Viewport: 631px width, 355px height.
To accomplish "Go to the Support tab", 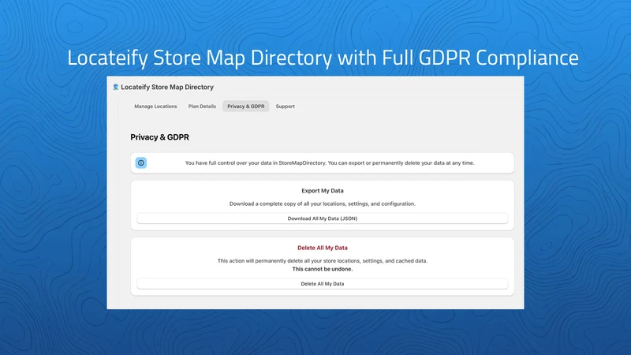I will click(285, 106).
